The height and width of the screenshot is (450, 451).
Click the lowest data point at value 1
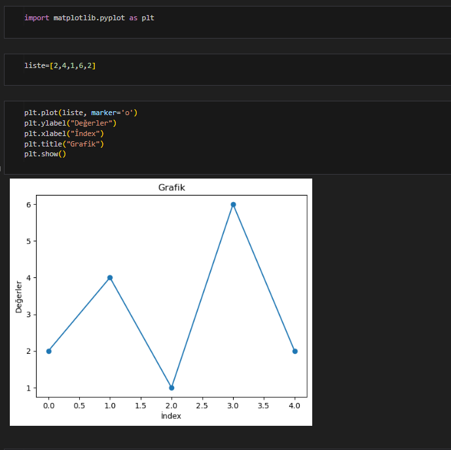[x=171, y=388]
